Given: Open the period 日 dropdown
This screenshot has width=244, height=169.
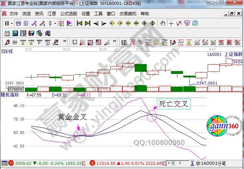Looking at the screenshot, I should point(9,24).
